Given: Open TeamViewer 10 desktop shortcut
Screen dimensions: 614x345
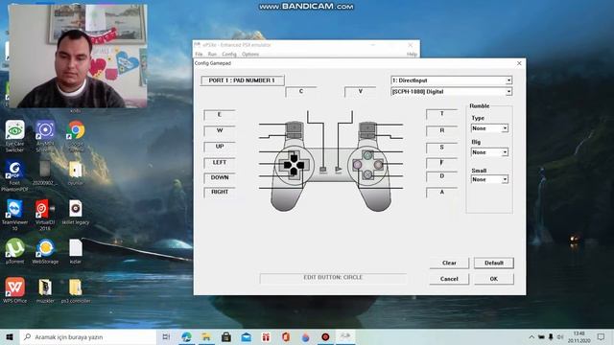Looking at the screenshot, I should click(15, 215).
